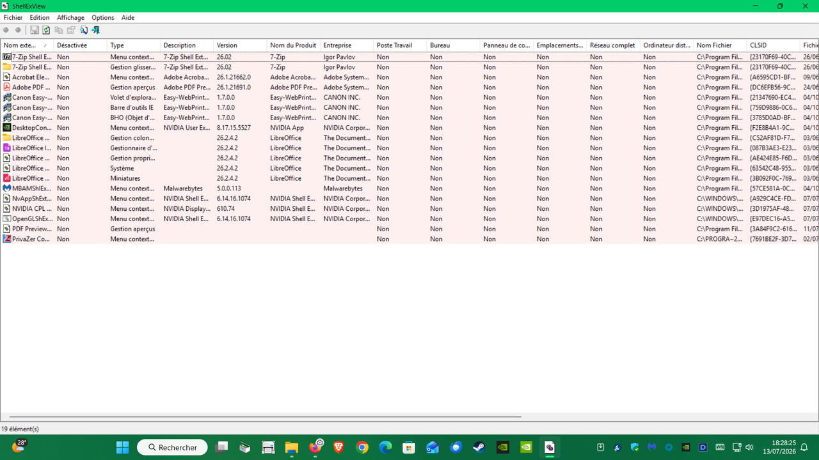819x460 pixels.
Task: Open Google Chrome from the taskbar
Action: (x=362, y=447)
